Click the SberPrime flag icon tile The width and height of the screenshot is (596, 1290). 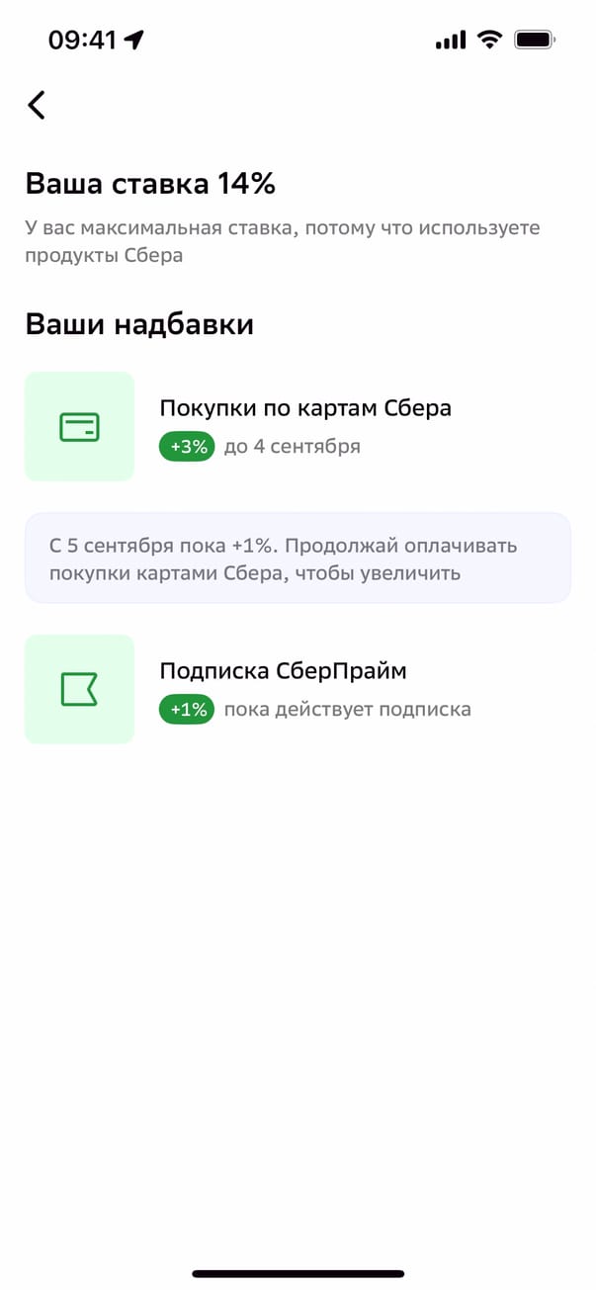click(79, 689)
